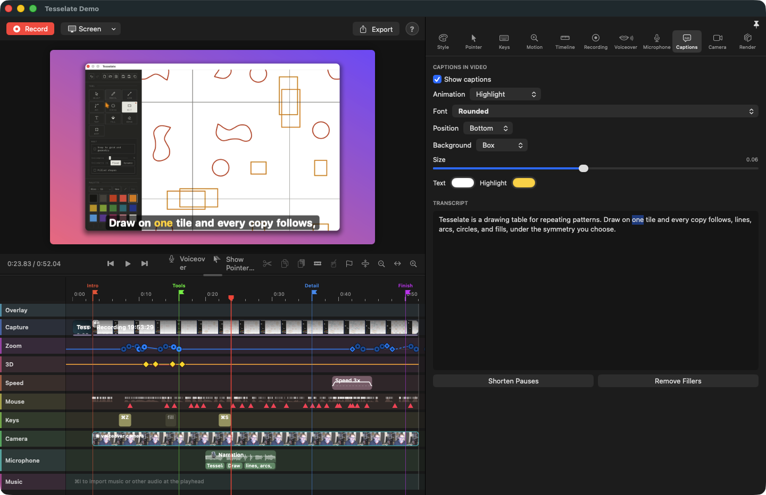Viewport: 766px width, 495px height.
Task: Switch to the Style tab
Action: click(x=443, y=41)
